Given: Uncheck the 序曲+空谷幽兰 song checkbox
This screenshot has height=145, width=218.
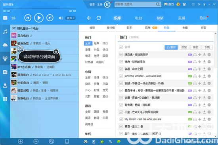Looking at the screenshot, I should [121, 98].
